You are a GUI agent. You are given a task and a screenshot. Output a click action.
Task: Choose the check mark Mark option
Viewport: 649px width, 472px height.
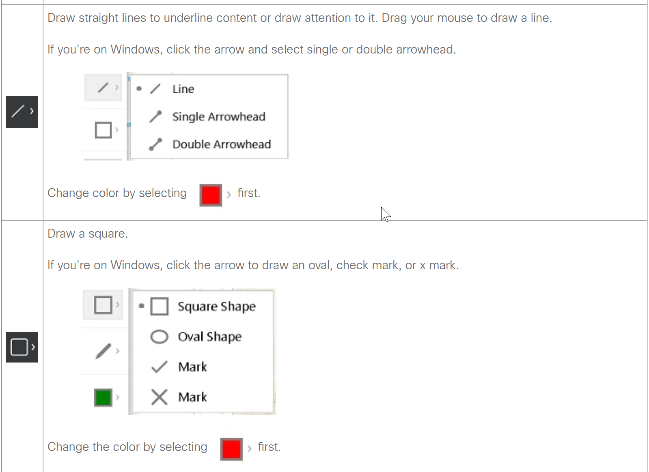(192, 367)
